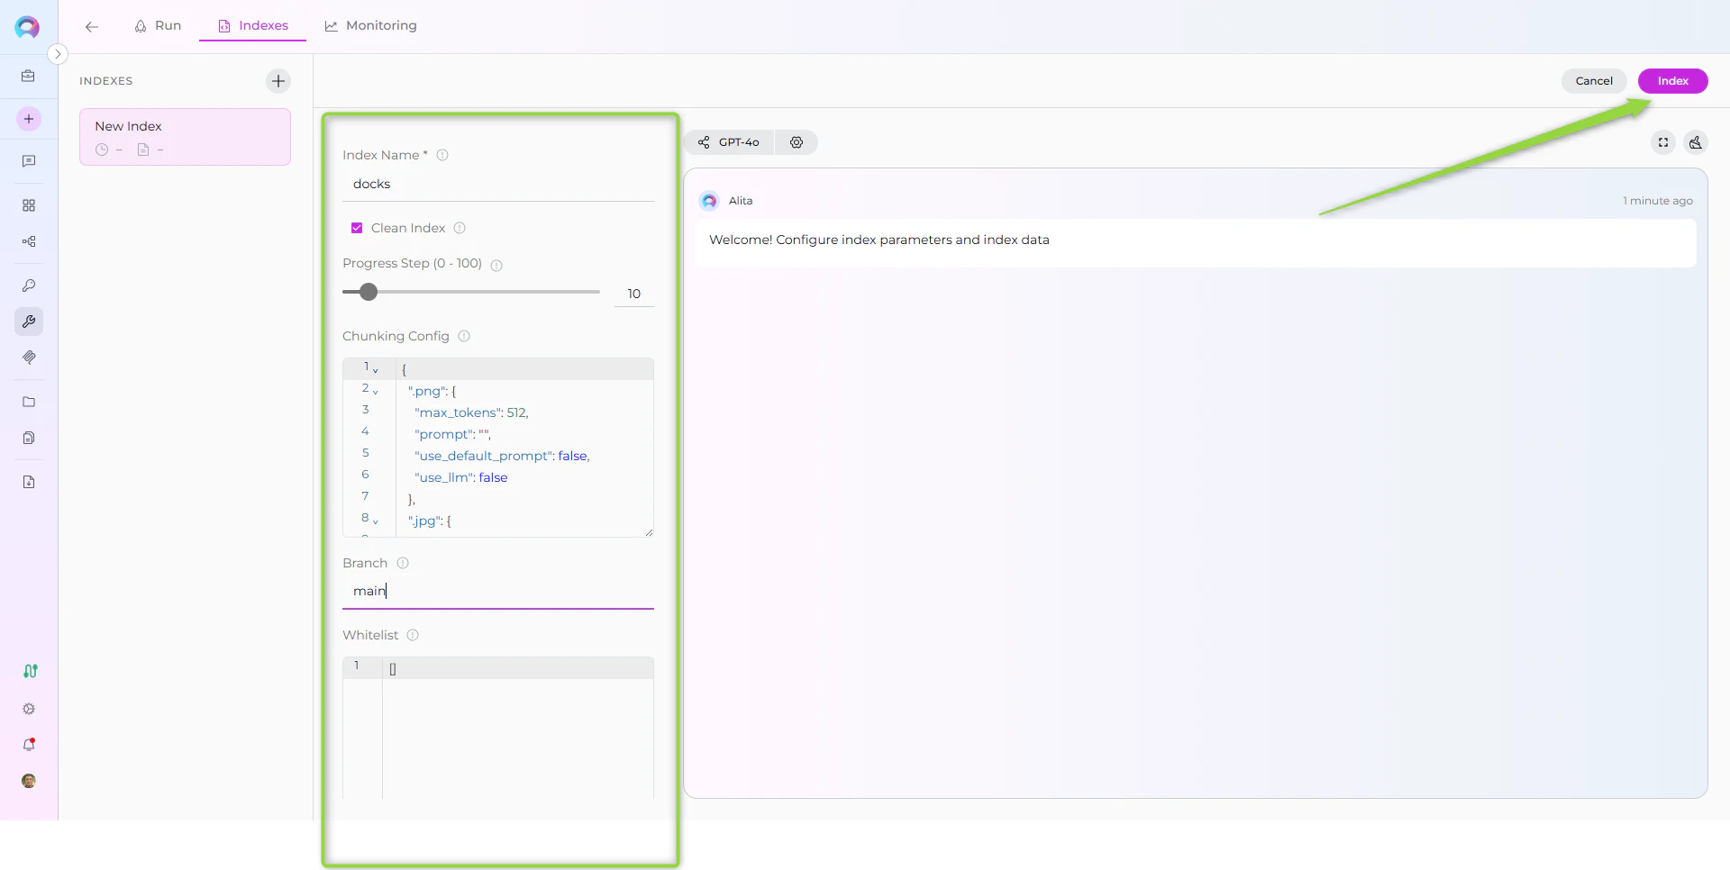Expand the left sidebar with the chevron

tap(58, 54)
